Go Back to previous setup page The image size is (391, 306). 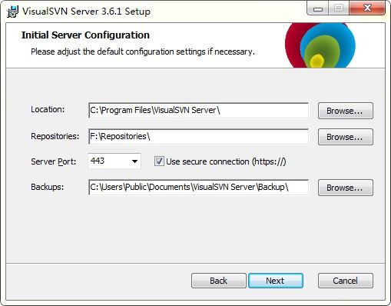coord(219,281)
